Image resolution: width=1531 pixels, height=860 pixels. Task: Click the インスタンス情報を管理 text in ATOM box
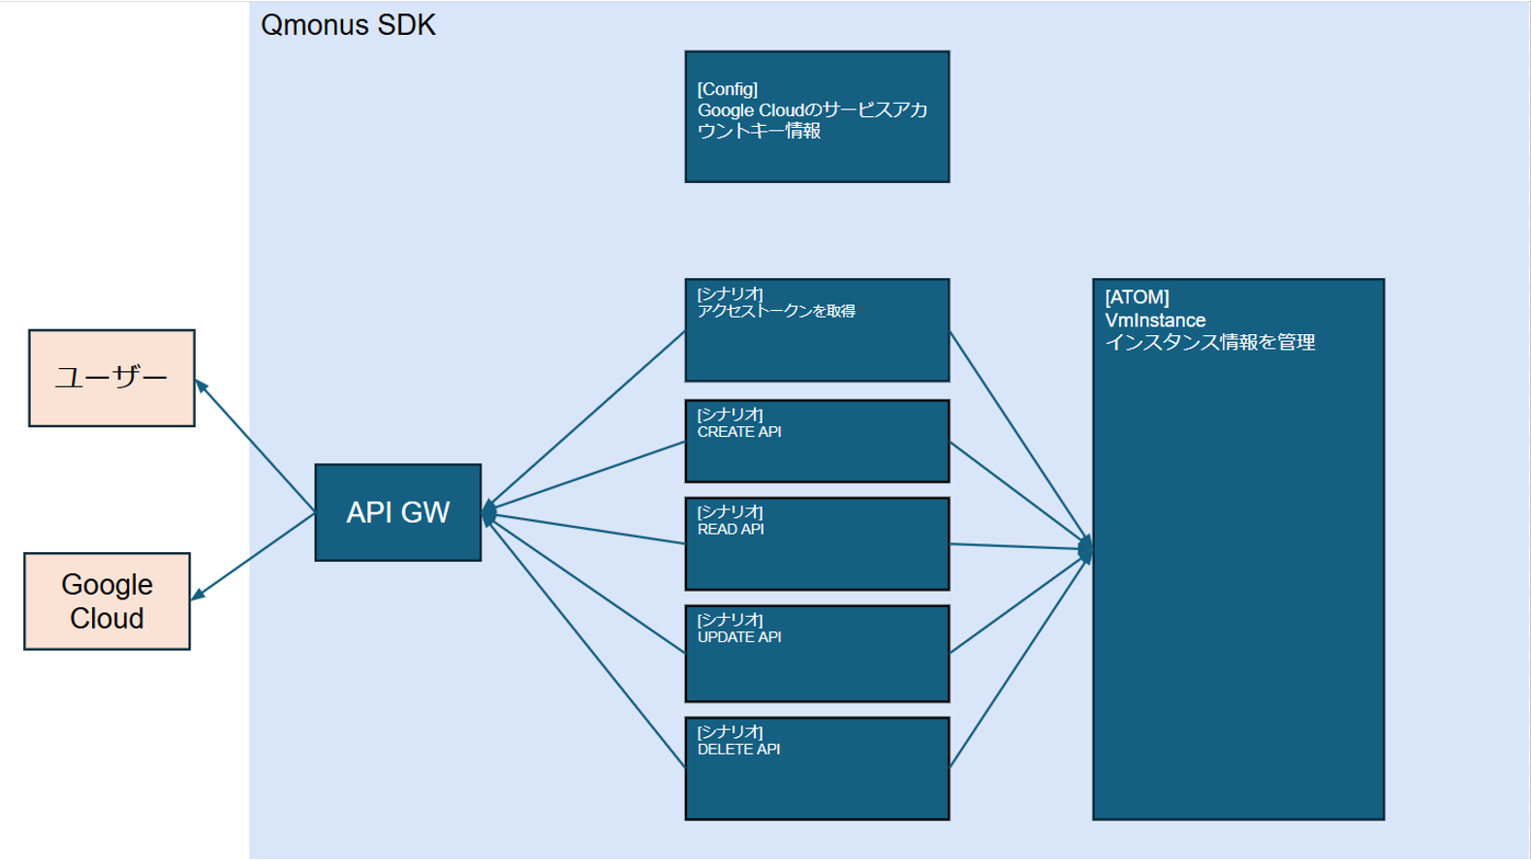click(x=1209, y=343)
